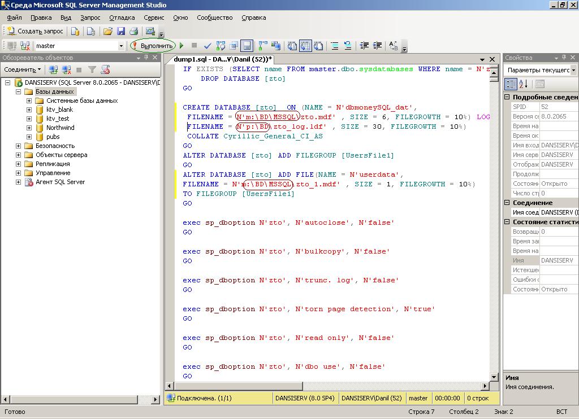
Task: Open the active files list arrow beside dump1.sql tab
Action: pos(482,59)
